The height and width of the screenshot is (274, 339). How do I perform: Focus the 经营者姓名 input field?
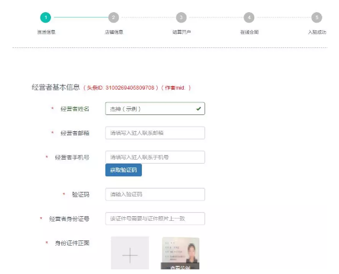pos(155,109)
